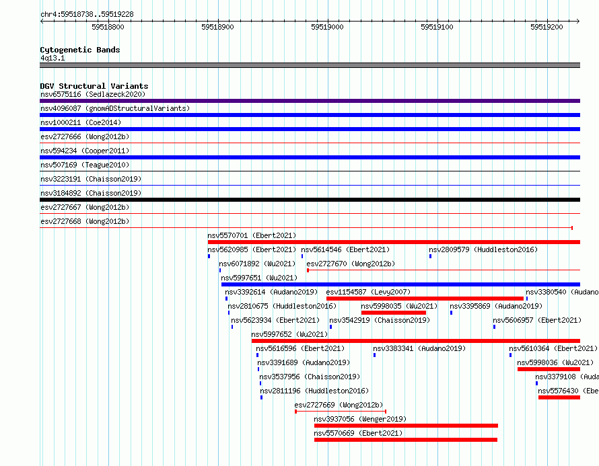Image resolution: width=599 pixels, height=466 pixels.
Task: Click the 59518800 ruler position label
Action: [108, 27]
